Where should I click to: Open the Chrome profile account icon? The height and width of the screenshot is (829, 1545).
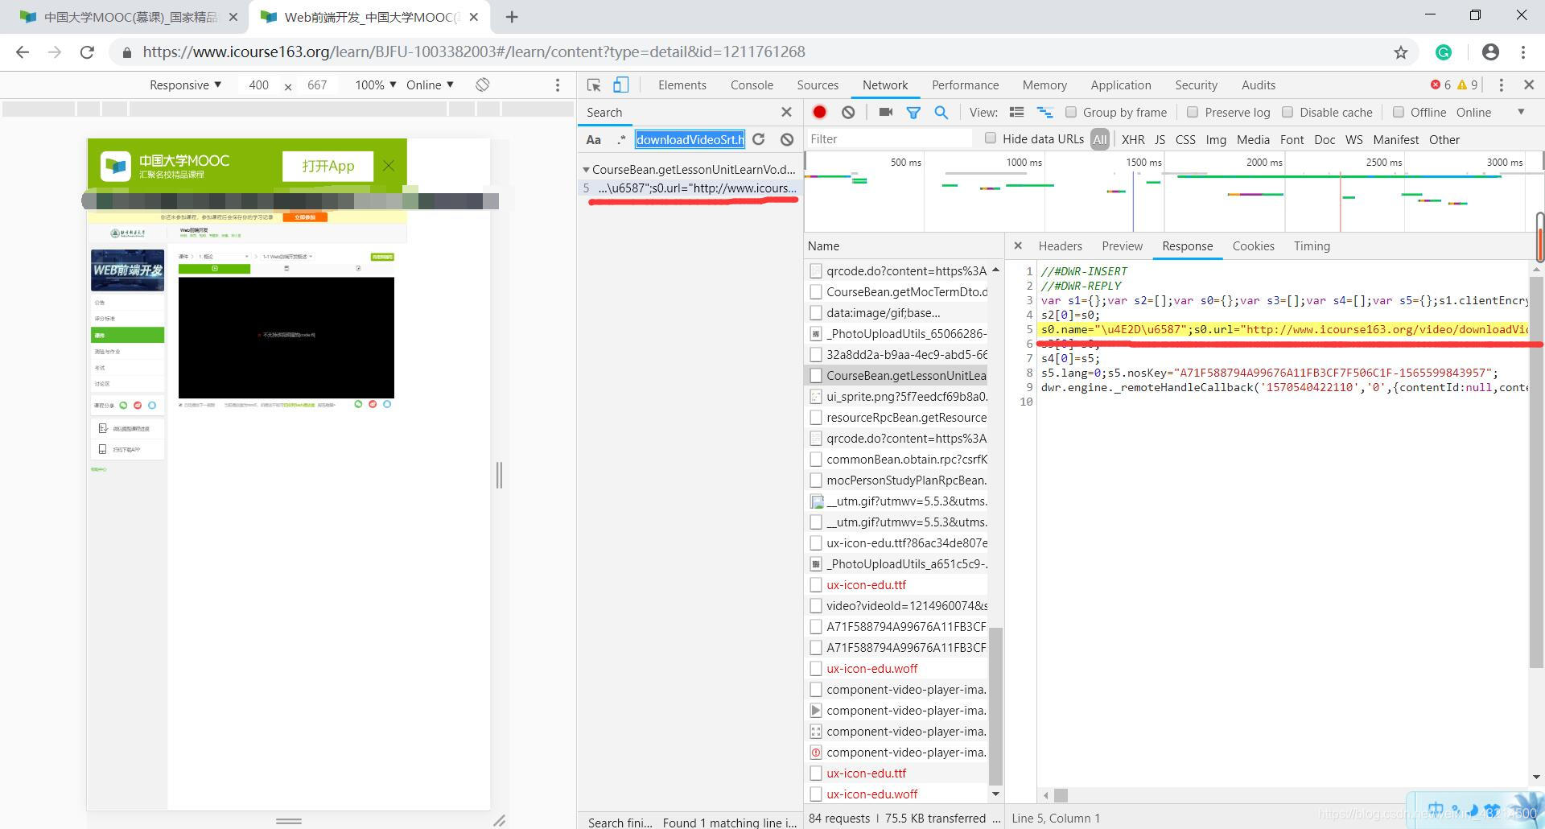click(x=1490, y=52)
